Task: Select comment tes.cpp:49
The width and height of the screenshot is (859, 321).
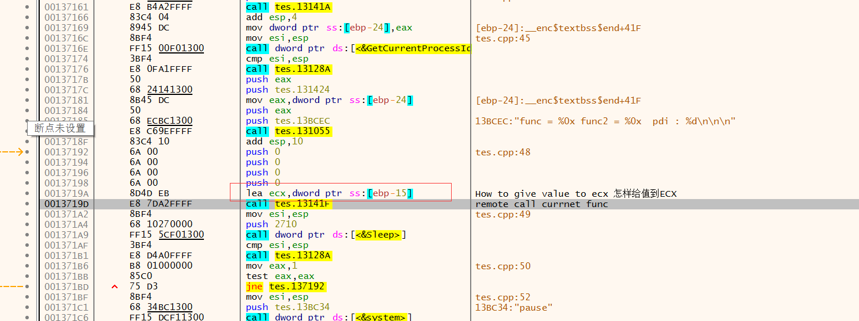Action: [x=503, y=214]
